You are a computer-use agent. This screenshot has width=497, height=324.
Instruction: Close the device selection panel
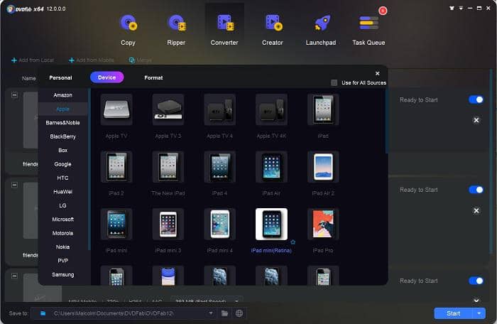378,73
